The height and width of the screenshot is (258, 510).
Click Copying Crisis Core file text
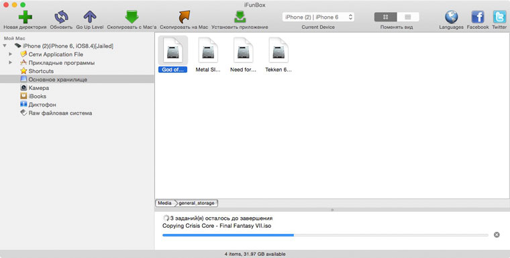217,226
